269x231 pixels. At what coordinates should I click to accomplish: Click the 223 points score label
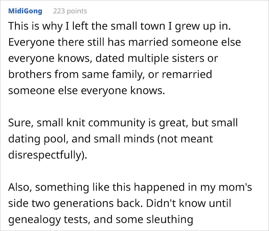click(70, 11)
